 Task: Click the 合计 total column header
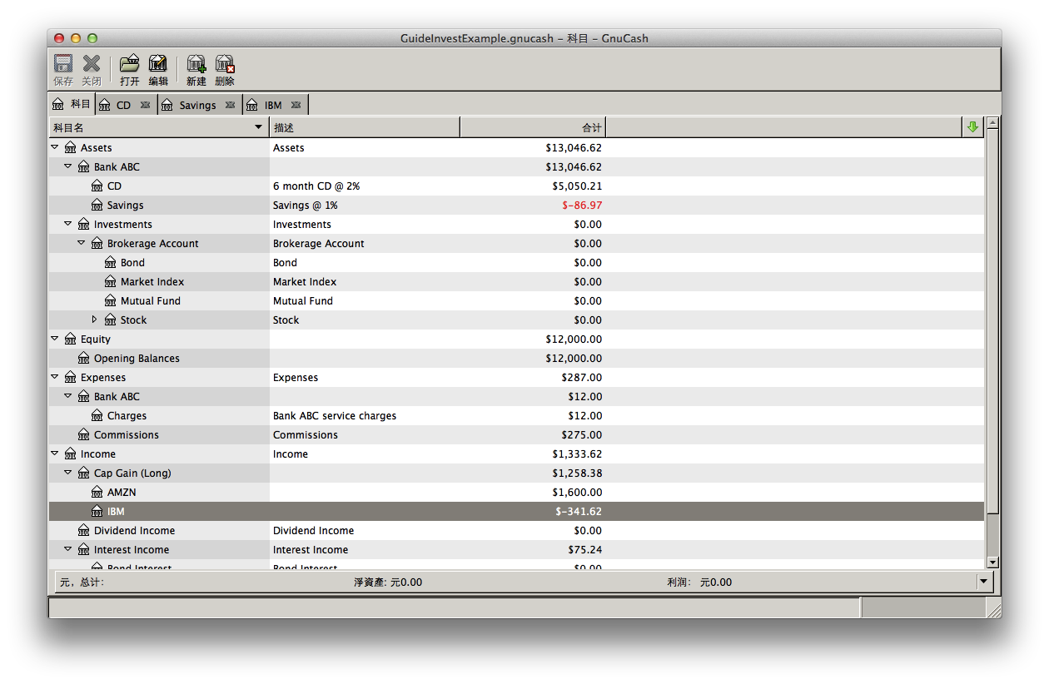[533, 128]
